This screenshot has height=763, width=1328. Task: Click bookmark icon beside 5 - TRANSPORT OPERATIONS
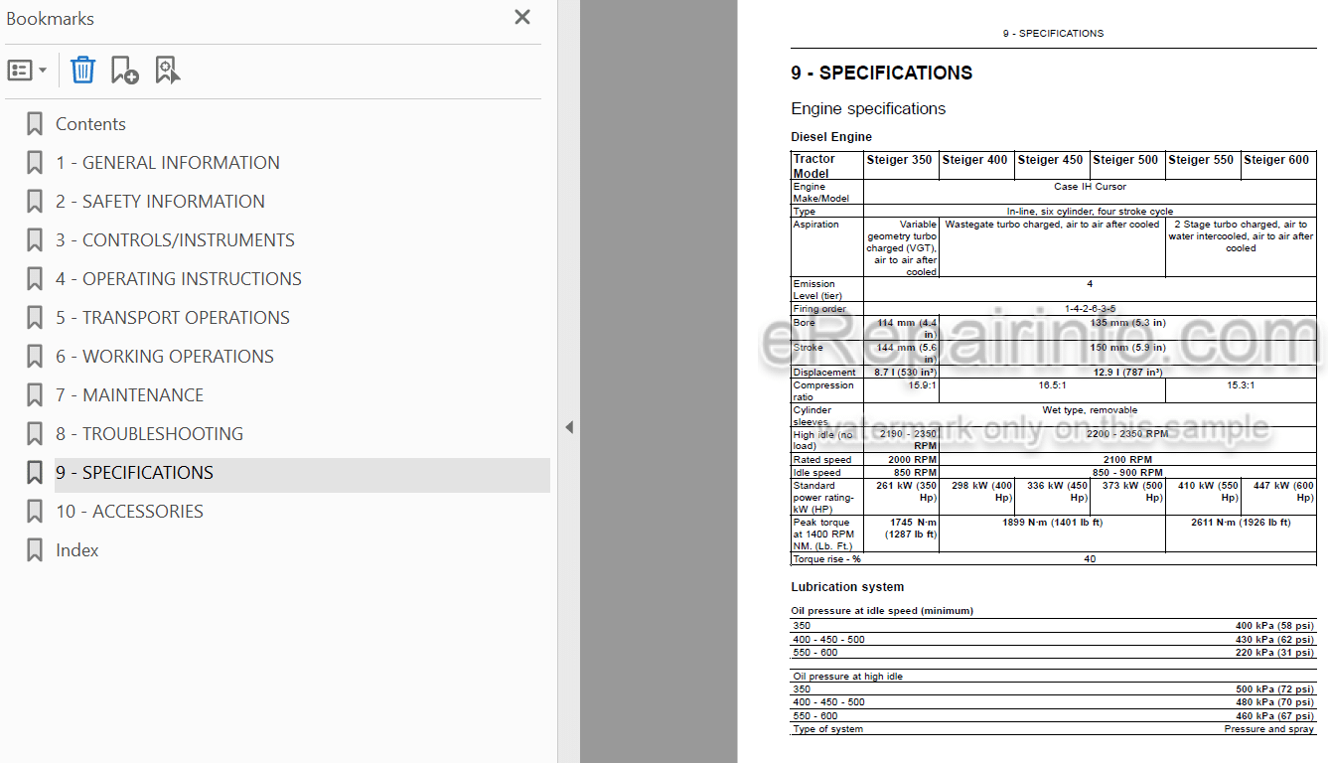[x=35, y=318]
